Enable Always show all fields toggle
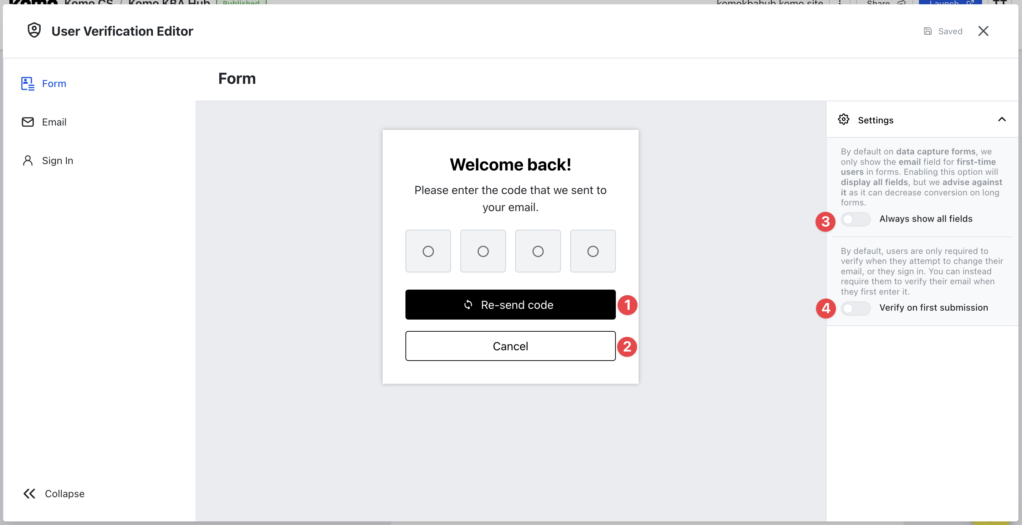The image size is (1022, 525). click(855, 219)
